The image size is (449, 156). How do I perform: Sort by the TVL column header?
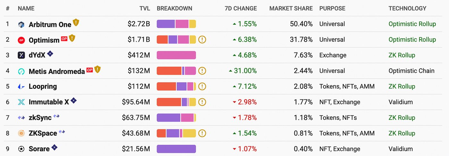[x=145, y=8]
